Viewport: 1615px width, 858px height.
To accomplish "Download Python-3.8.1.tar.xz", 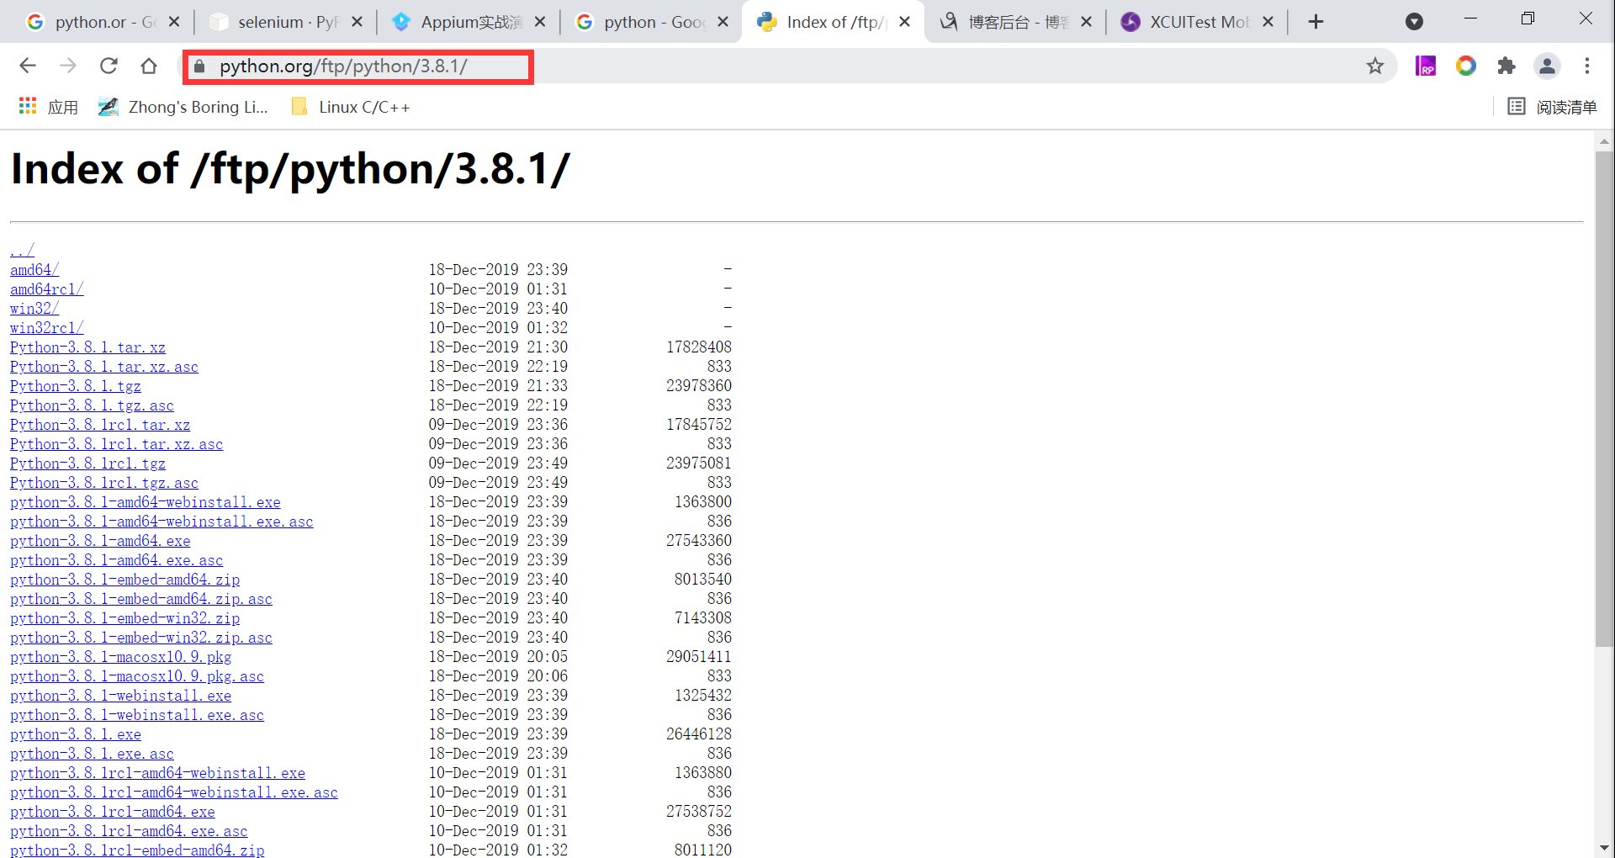I will [x=87, y=347].
